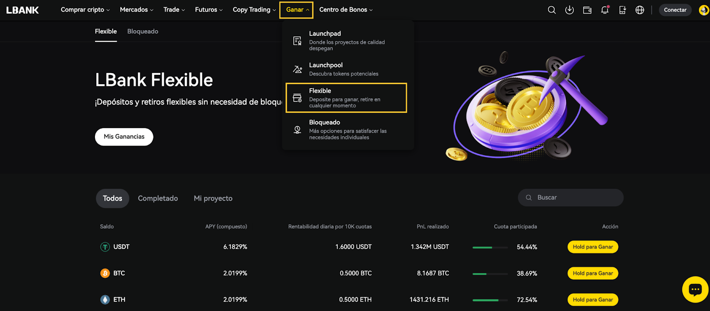Select the Completado filter tab
710x311 pixels.
158,198
